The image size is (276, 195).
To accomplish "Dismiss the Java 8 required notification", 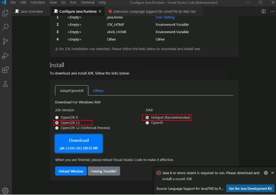I will click(x=272, y=173).
